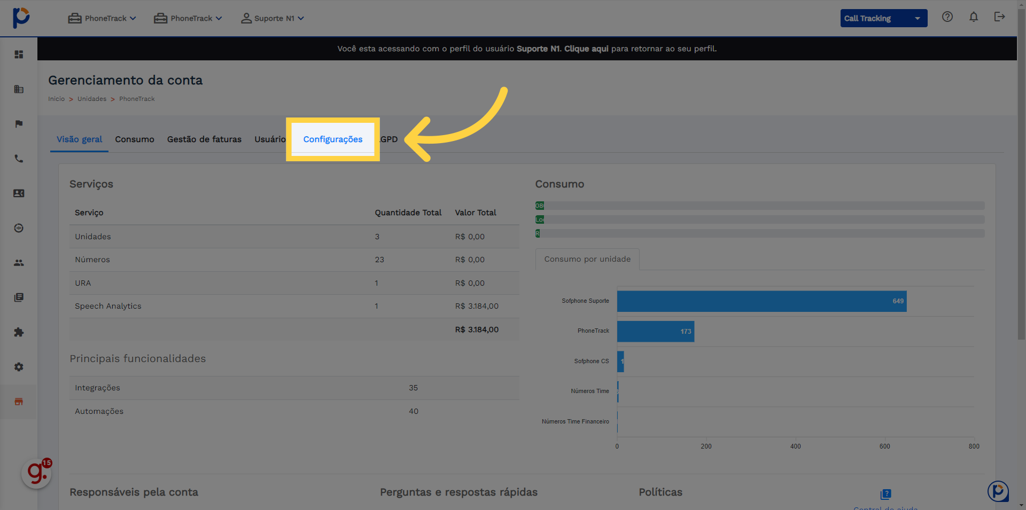Click the Automações row label
This screenshot has width=1026, height=510.
(x=99, y=411)
